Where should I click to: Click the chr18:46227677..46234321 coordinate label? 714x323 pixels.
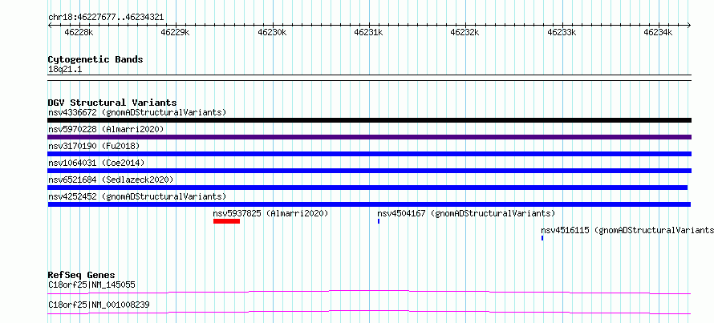[x=106, y=18]
